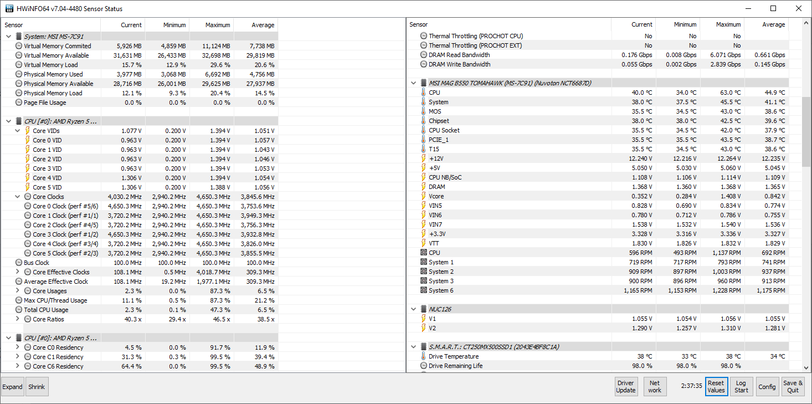This screenshot has width=812, height=404.
Task: Click the voltage icon next to Core 0 VID
Action: pyautogui.click(x=28, y=140)
